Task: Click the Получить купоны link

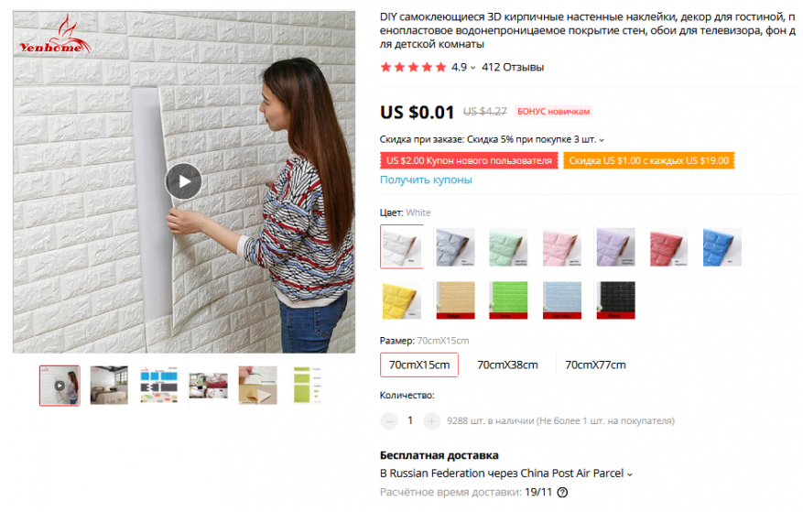Action: tap(426, 180)
